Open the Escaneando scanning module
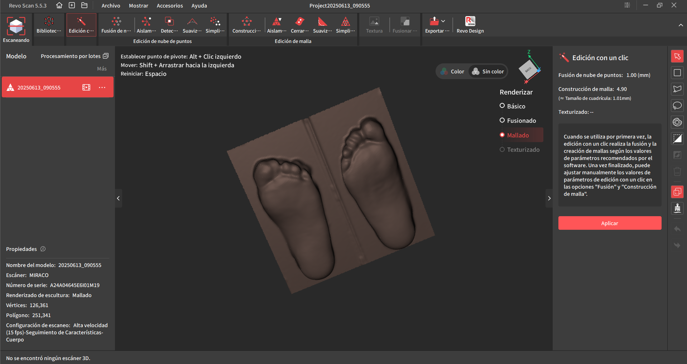Screen dimensions: 687x364 point(16,30)
